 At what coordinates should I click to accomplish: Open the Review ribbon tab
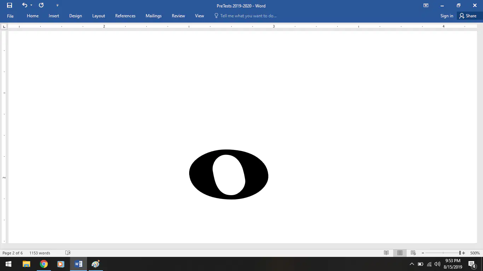pyautogui.click(x=178, y=16)
